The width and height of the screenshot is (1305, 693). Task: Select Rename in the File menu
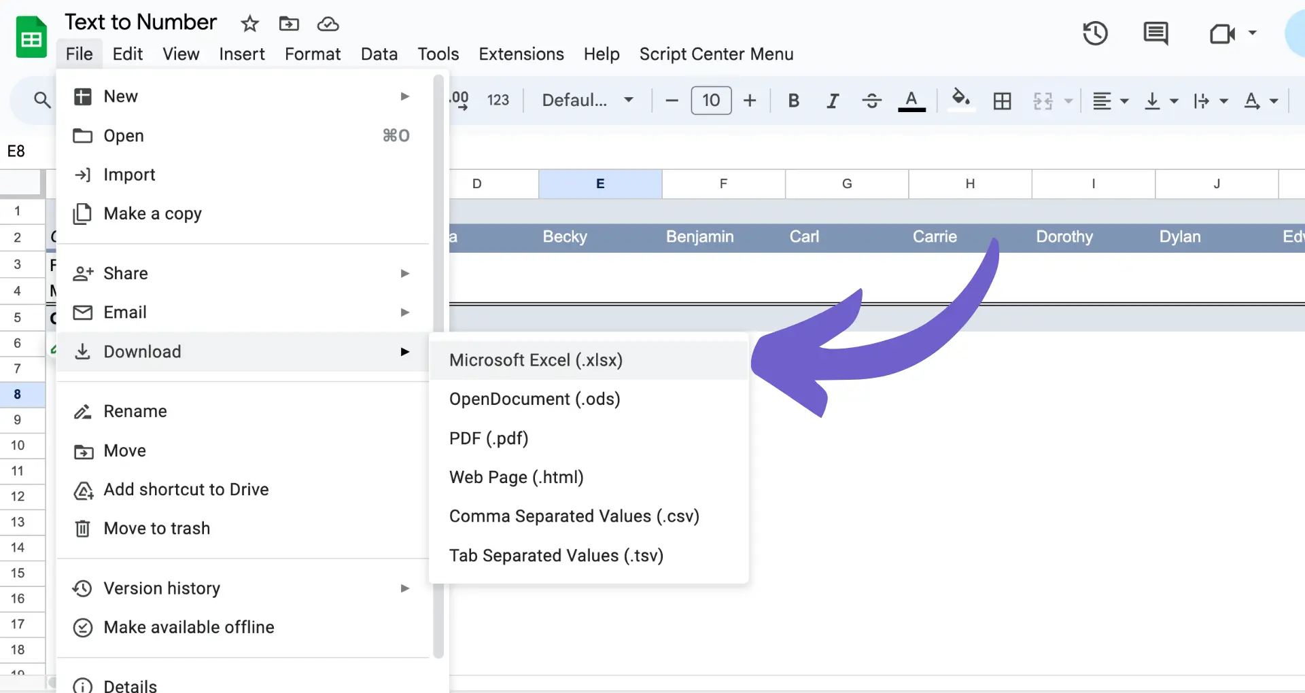pos(243,411)
